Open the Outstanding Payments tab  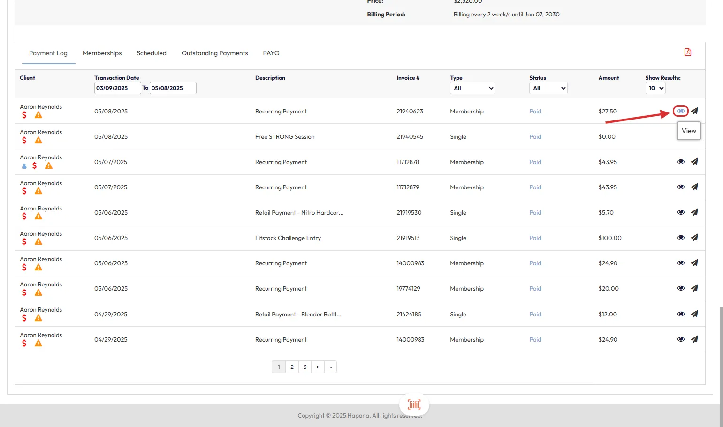(x=214, y=53)
